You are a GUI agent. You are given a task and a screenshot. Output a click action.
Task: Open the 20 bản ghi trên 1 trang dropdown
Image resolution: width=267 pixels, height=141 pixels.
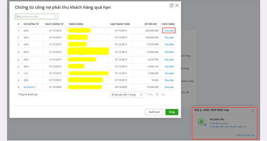coord(127,95)
